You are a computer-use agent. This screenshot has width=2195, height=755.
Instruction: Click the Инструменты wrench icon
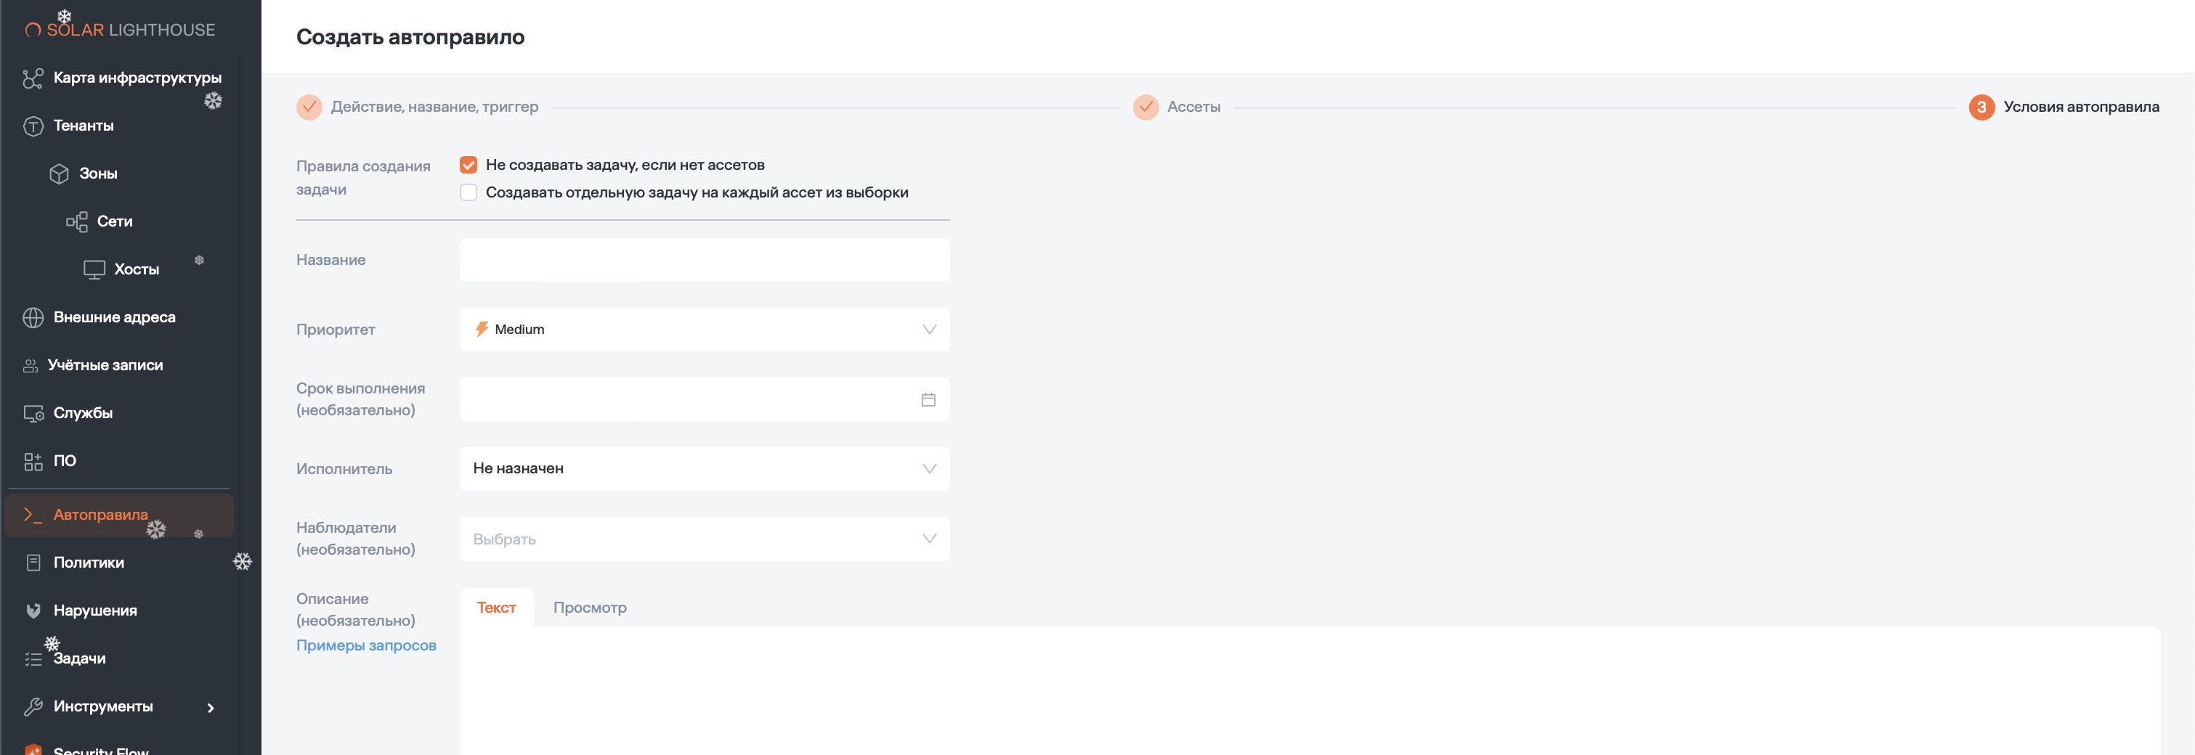click(33, 706)
